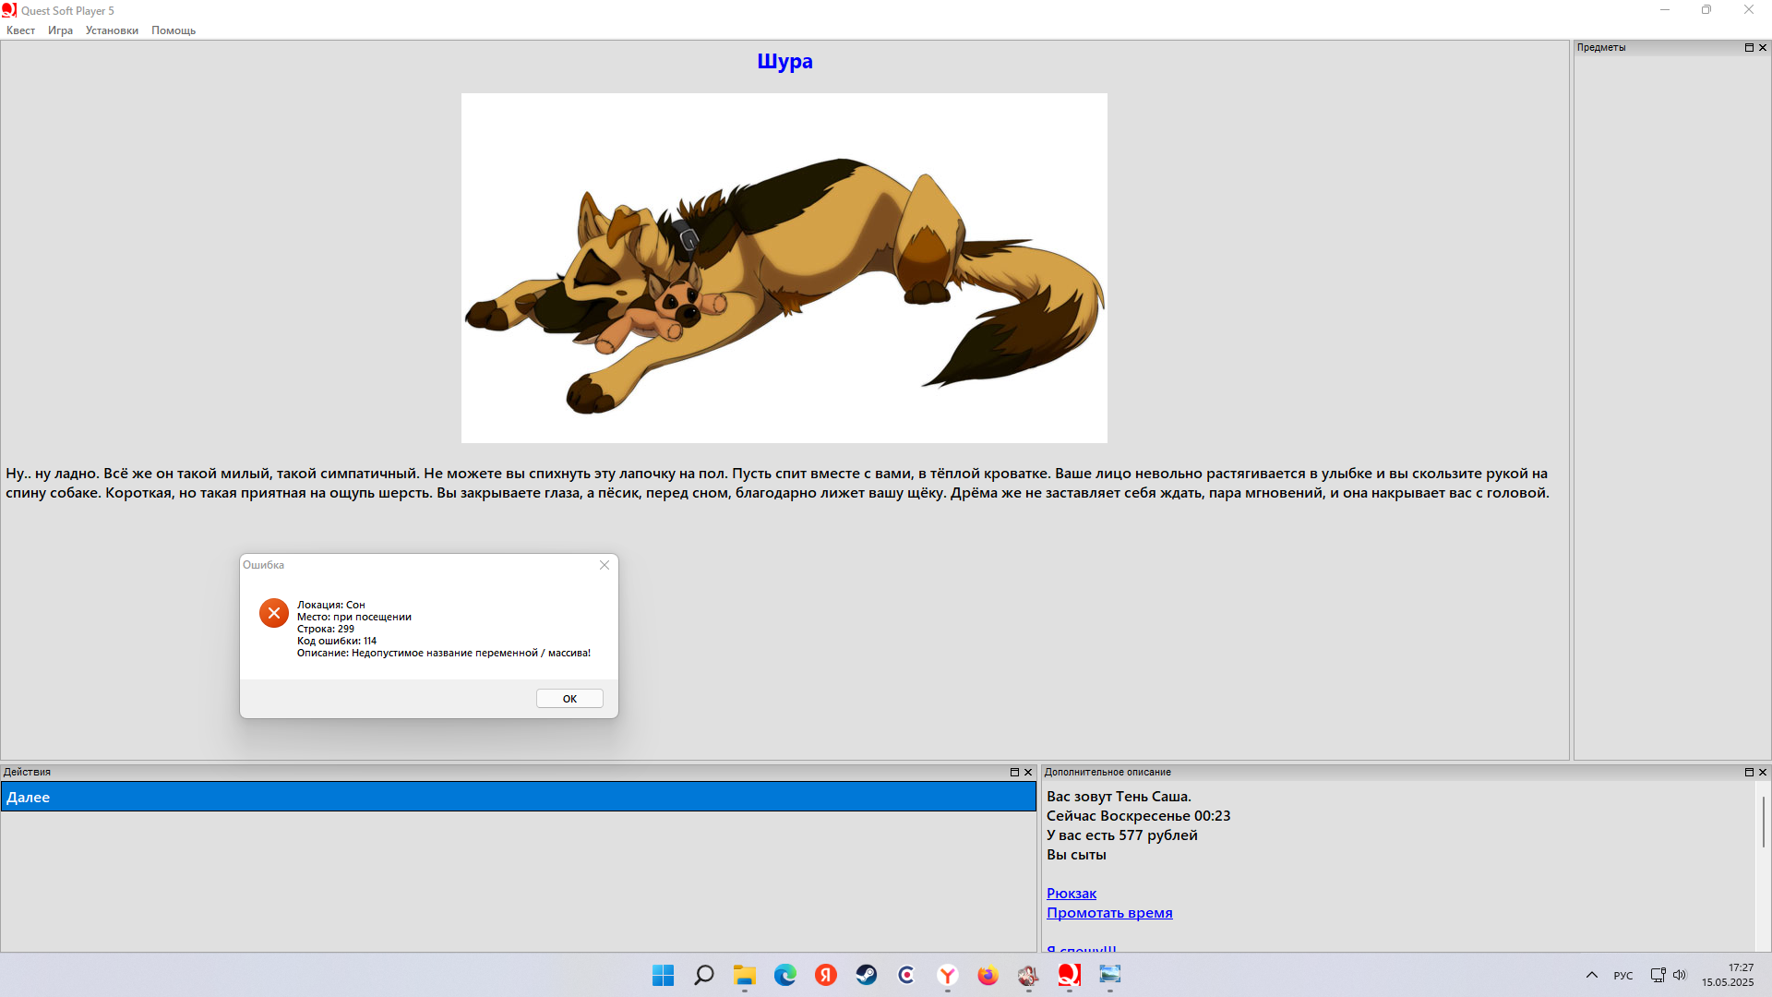1772x997 pixels.
Task: Click the character icon on the taskbar
Action: [1028, 975]
